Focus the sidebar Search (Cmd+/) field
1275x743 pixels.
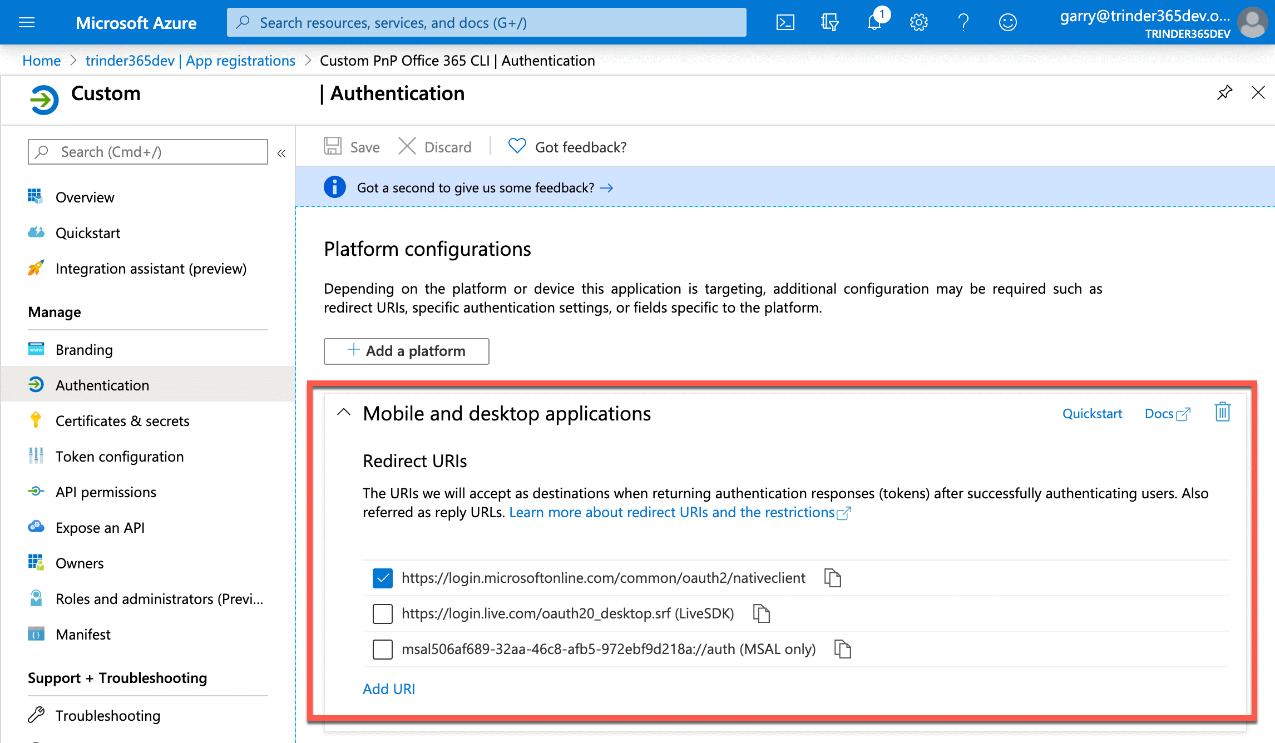(x=147, y=152)
